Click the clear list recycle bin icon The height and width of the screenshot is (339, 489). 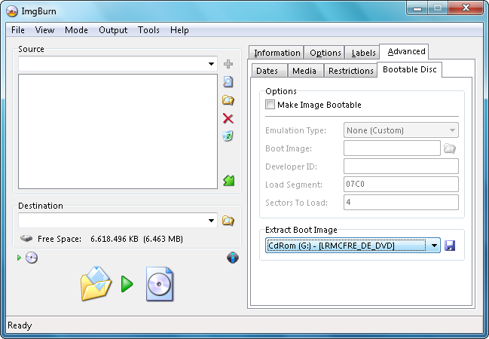click(x=228, y=136)
